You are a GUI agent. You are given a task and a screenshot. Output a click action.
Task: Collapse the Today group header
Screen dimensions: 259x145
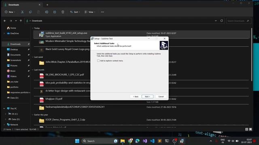[32, 28]
